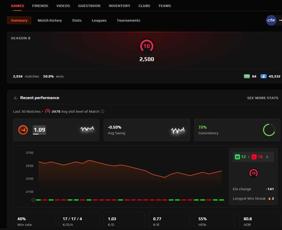Image resolution: width=282 pixels, height=230 pixels.
Task: Click the level 10 badge above Elo change
Action: click(x=253, y=173)
